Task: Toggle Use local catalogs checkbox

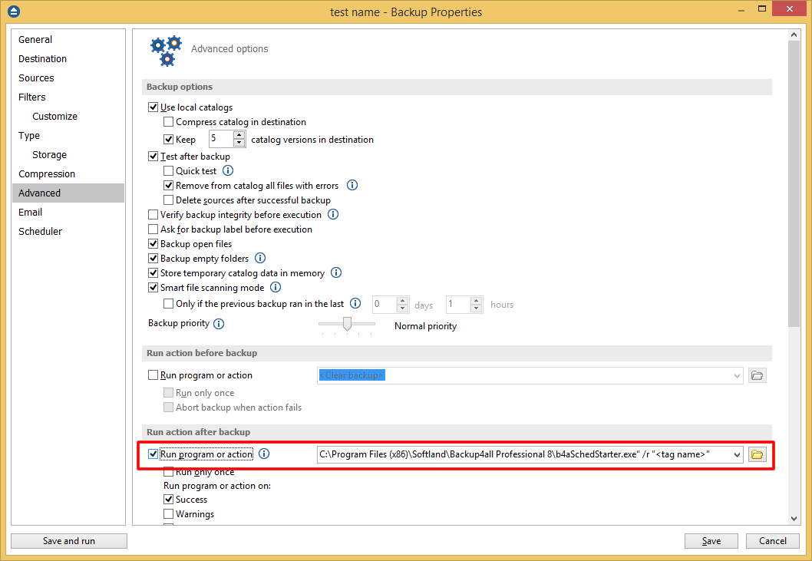Action: coord(153,107)
